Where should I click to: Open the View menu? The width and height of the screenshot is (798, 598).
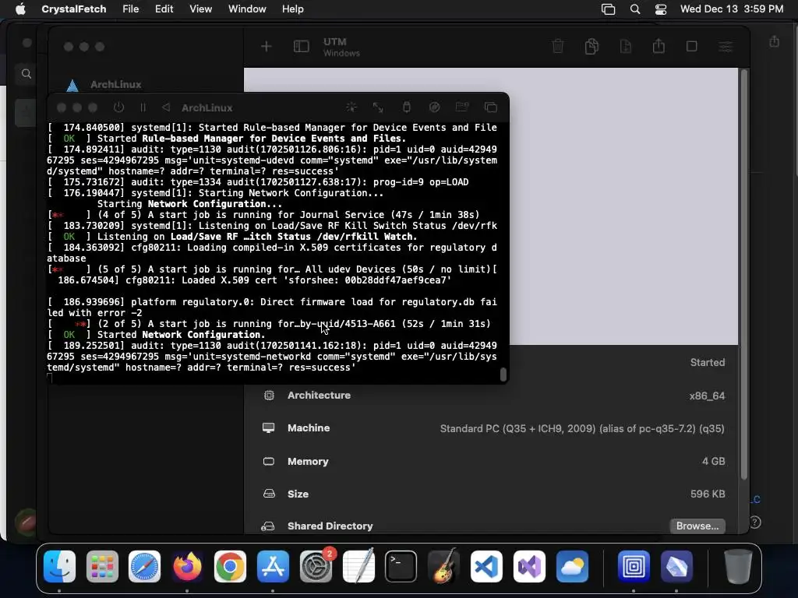(x=200, y=9)
